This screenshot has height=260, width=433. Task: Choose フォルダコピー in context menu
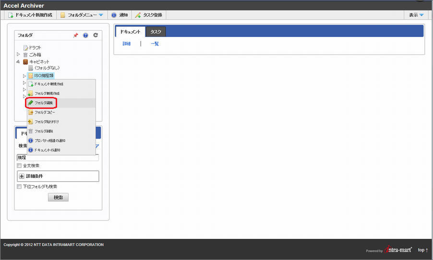[61, 112]
